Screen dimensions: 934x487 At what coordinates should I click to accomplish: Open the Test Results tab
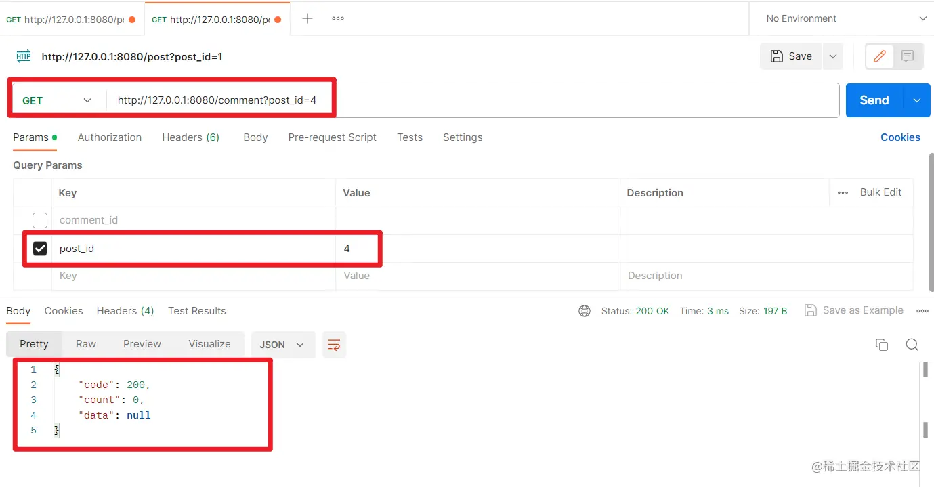(x=197, y=311)
